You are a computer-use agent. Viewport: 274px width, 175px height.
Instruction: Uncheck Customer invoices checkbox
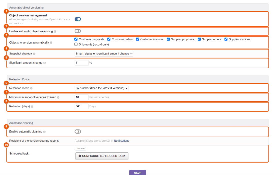137,39
